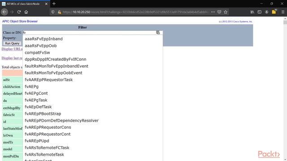This screenshot has height=161, width=287.
Task: Click the Run Query button
Action: tap(12, 43)
